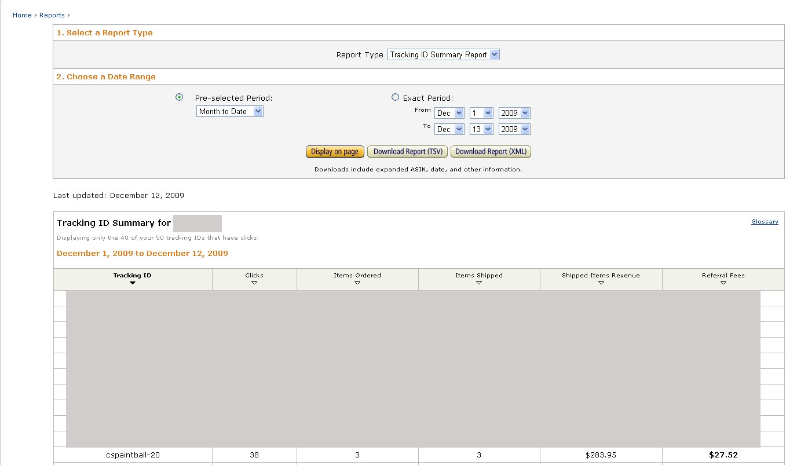Click Download Report (XML) button

click(x=491, y=152)
